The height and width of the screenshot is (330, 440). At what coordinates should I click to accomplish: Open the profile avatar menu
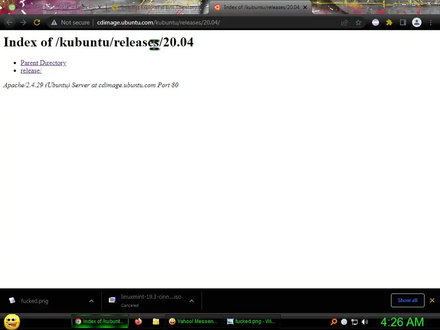point(417,22)
